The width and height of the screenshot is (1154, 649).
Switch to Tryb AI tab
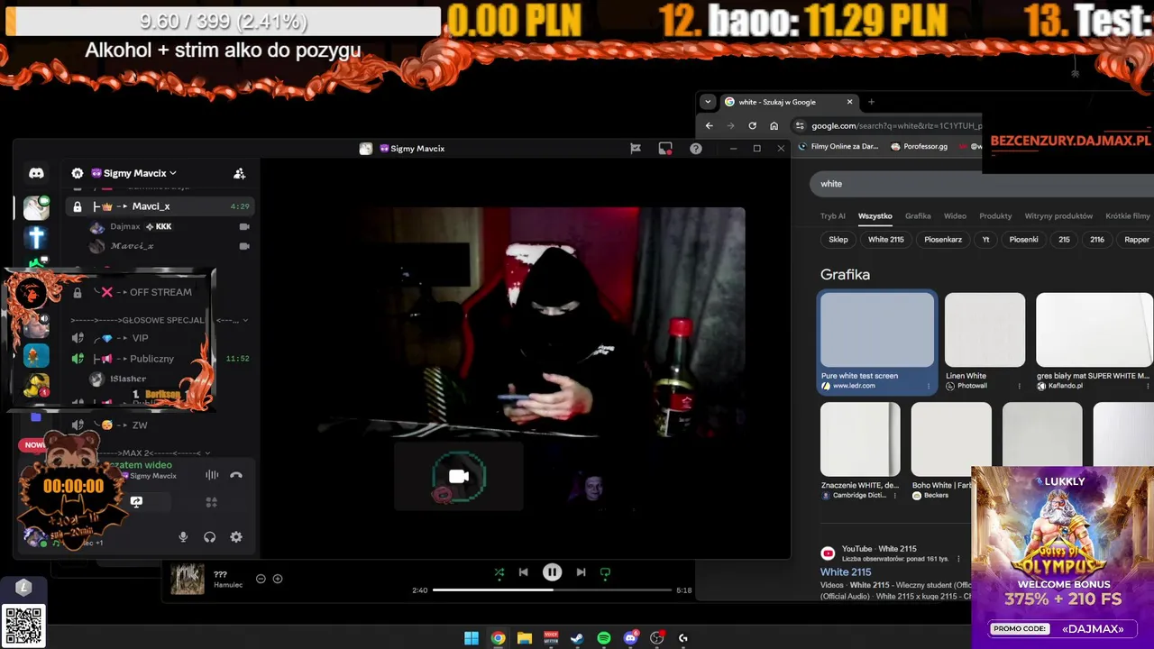coord(833,216)
